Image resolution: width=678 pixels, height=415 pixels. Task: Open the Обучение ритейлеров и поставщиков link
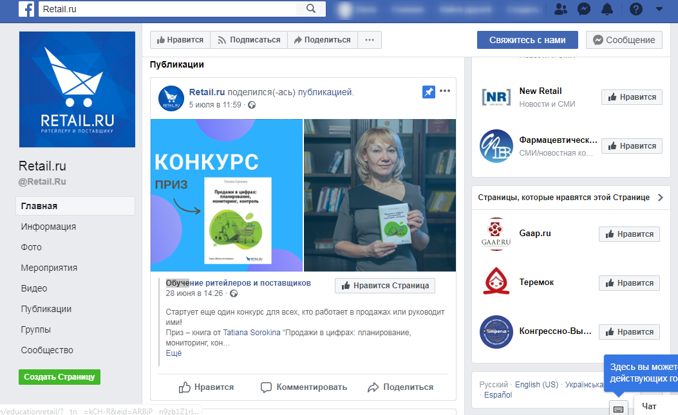238,283
